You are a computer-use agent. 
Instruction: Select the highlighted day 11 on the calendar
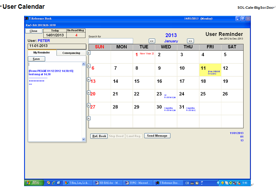point(210,70)
